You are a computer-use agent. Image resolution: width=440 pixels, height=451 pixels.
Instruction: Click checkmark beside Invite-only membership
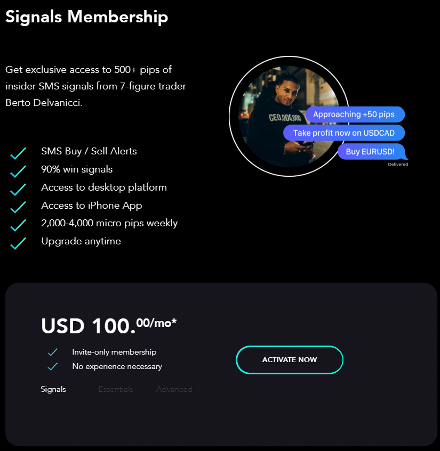coord(52,352)
